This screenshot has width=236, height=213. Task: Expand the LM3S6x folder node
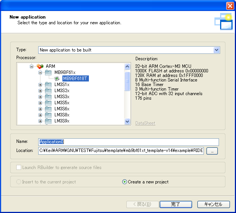[x=40, y=109]
